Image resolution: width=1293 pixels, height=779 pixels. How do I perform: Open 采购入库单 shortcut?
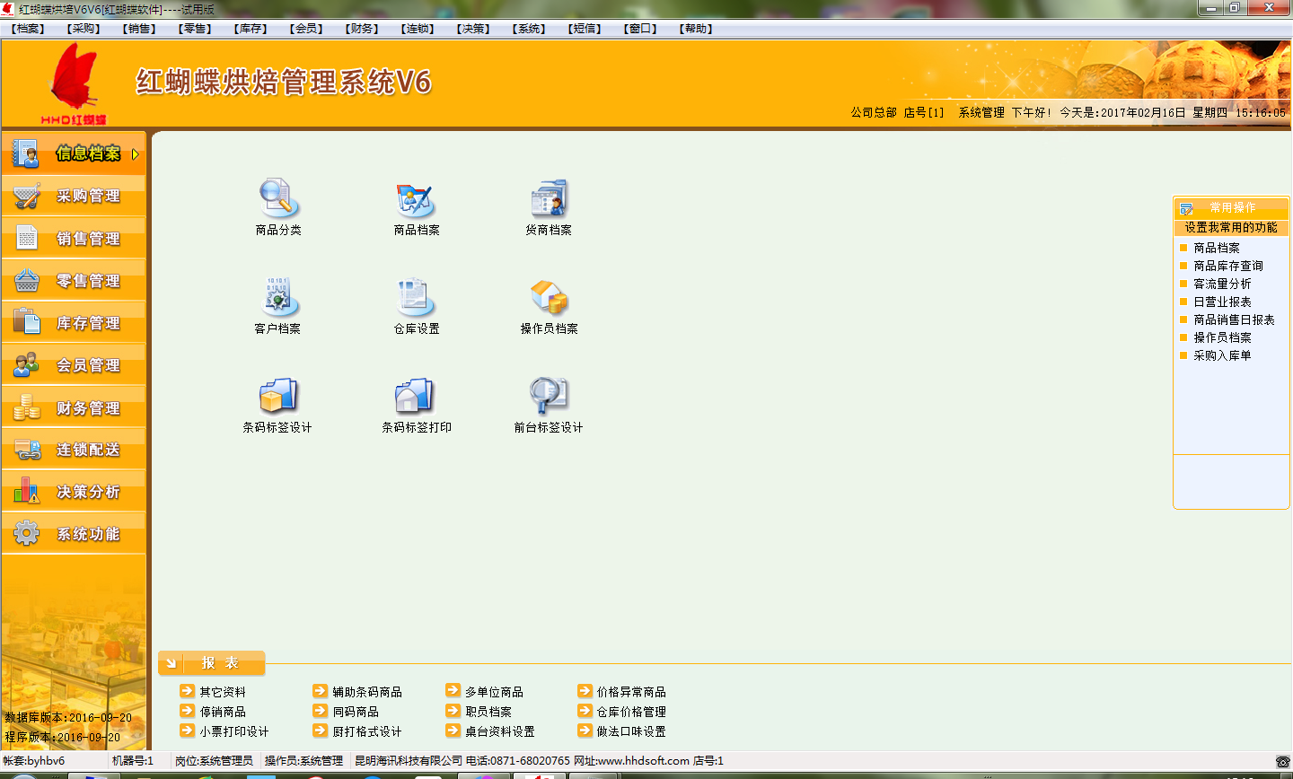[x=1222, y=355]
